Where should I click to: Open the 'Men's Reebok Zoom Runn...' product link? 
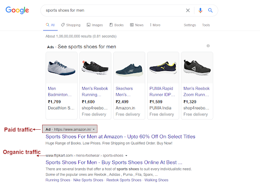click(x=197, y=92)
